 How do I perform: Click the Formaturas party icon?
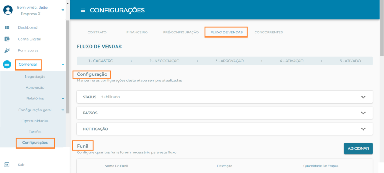[7, 50]
